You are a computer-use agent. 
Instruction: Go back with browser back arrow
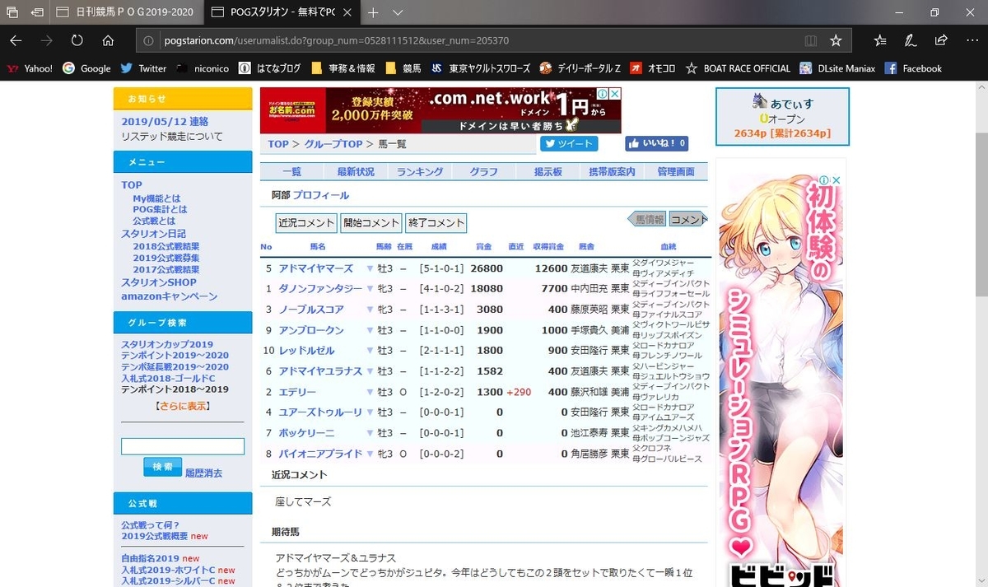coord(16,40)
